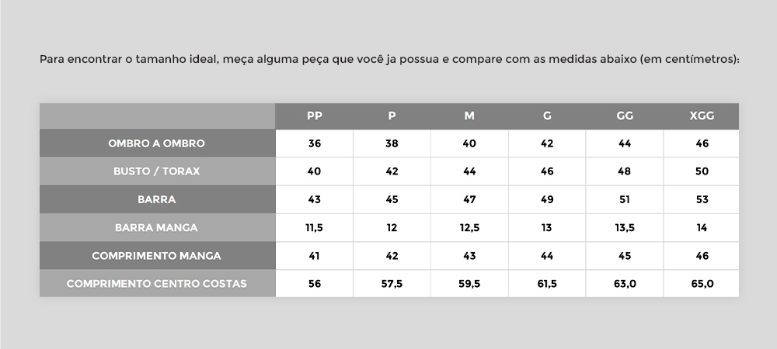
Task: Select the 53 cell in the BARRA row
Action: [x=701, y=200]
